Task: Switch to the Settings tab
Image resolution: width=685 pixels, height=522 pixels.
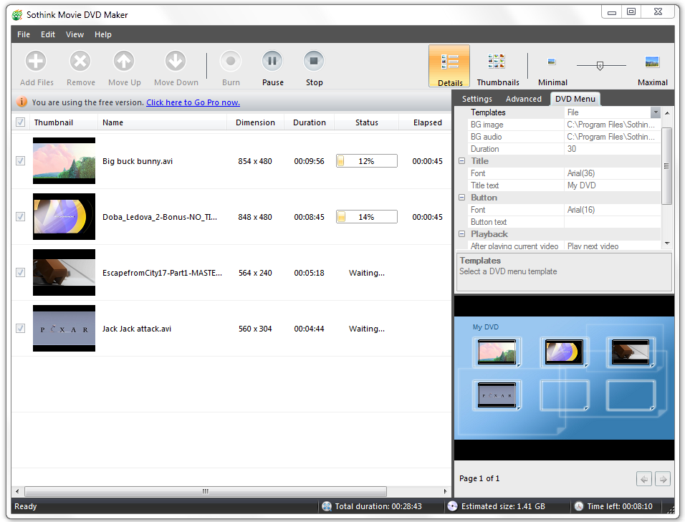Action: click(477, 99)
